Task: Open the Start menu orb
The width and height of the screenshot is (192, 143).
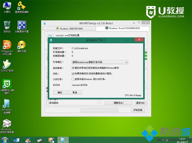Action: pyautogui.click(x=5, y=140)
